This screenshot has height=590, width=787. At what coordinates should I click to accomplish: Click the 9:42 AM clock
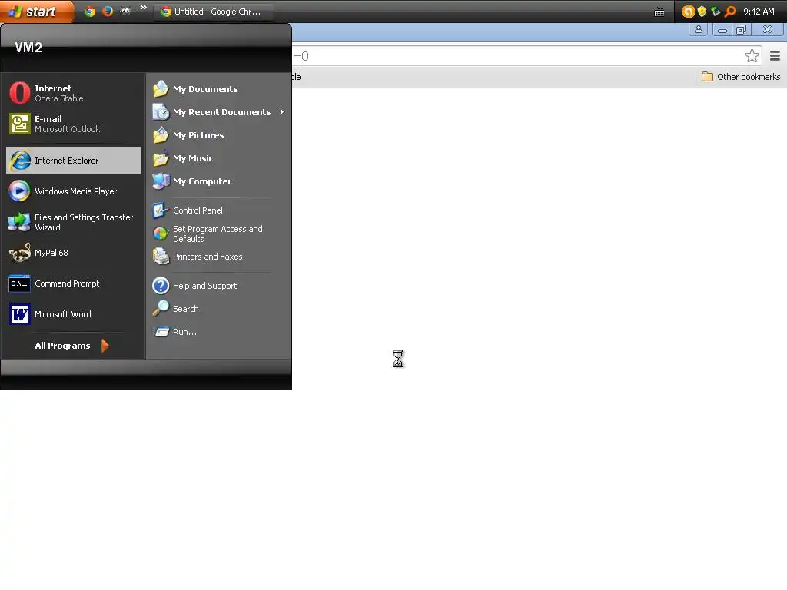759,12
